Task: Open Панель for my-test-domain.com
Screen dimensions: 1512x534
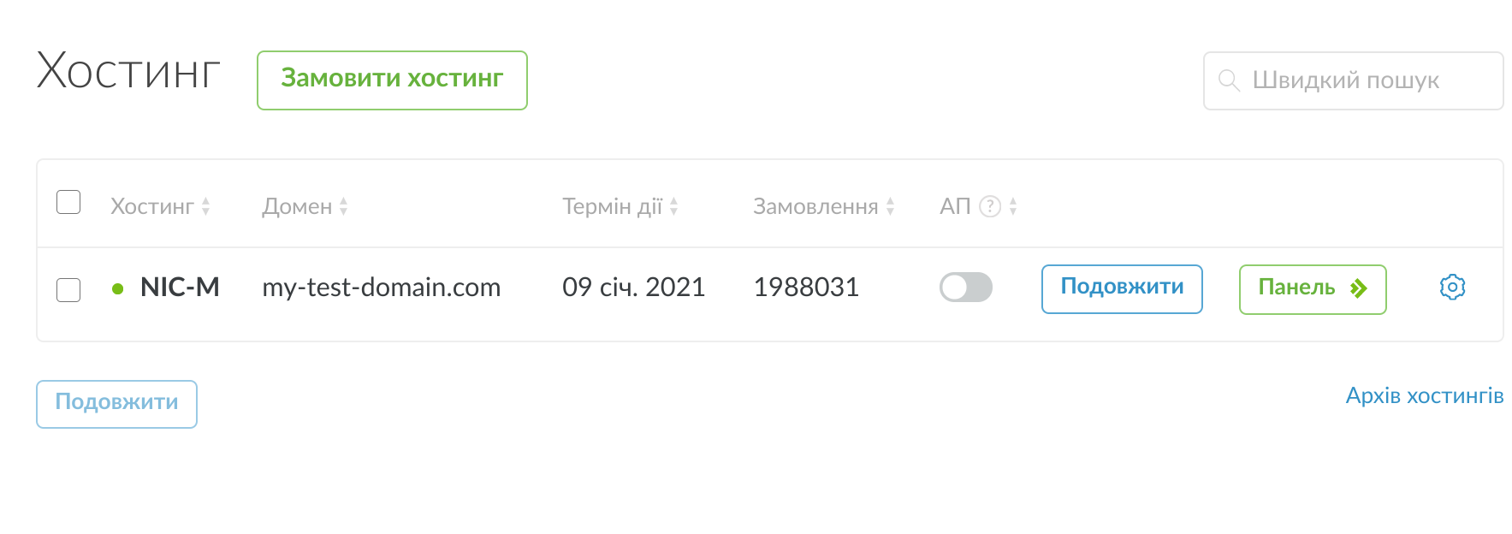Action: pos(1312,288)
